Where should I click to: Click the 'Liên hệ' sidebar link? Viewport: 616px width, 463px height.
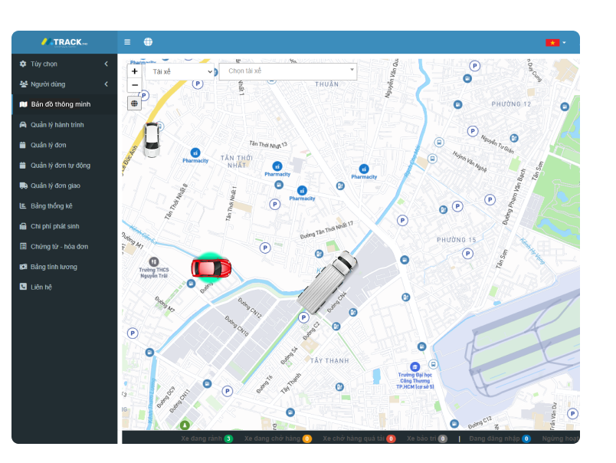[x=42, y=287]
